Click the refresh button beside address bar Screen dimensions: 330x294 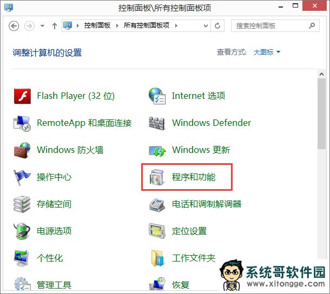[218, 26]
